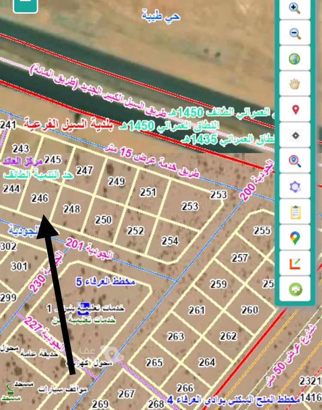Open location in Google Maps icon
The width and height of the screenshot is (322, 410).
(295, 238)
